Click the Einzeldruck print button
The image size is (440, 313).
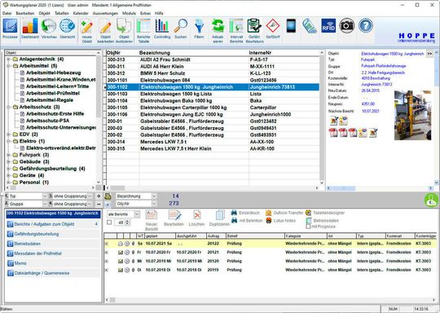[x=245, y=213]
